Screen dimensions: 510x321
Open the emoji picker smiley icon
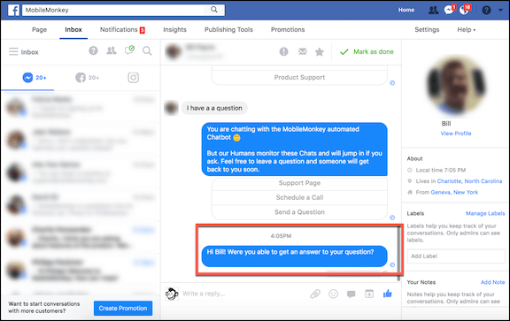coord(333,294)
